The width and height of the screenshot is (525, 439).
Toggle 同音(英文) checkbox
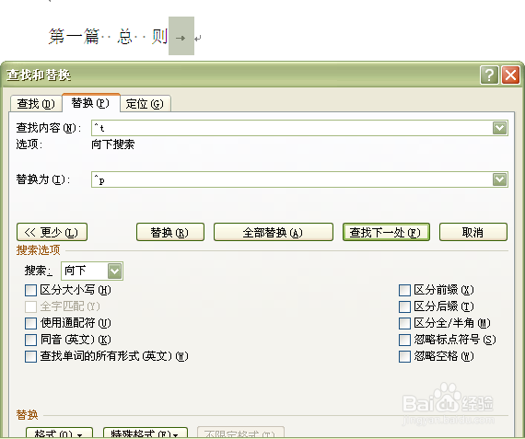30,340
